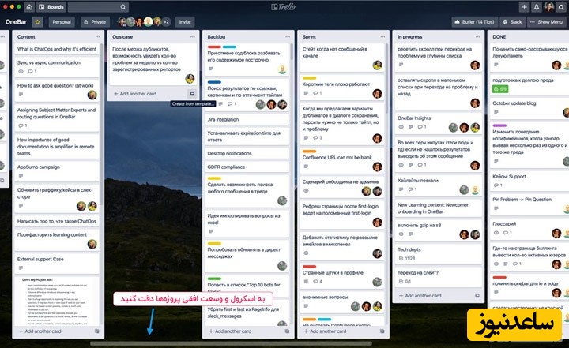Image resolution: width=569 pixels, height=348 pixels.
Task: Click the watch eye icon on OneBar Insights card
Action: (400, 126)
